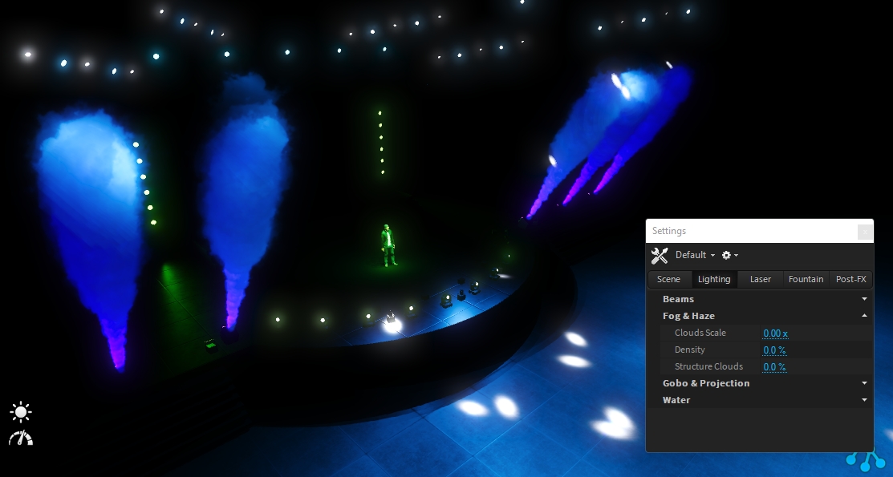Click the Density label

(x=690, y=350)
